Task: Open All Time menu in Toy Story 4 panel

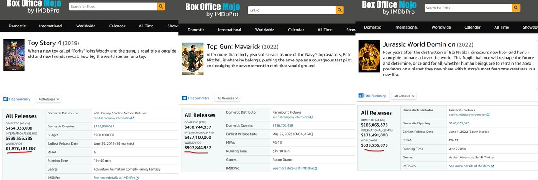Action: click(x=146, y=26)
